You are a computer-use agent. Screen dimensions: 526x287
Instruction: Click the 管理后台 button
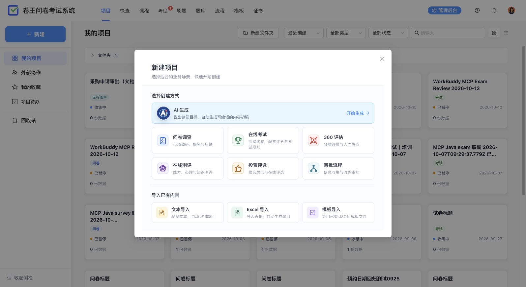point(444,11)
